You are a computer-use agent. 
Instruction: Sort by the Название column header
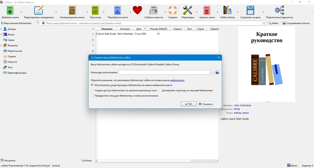[107, 29]
